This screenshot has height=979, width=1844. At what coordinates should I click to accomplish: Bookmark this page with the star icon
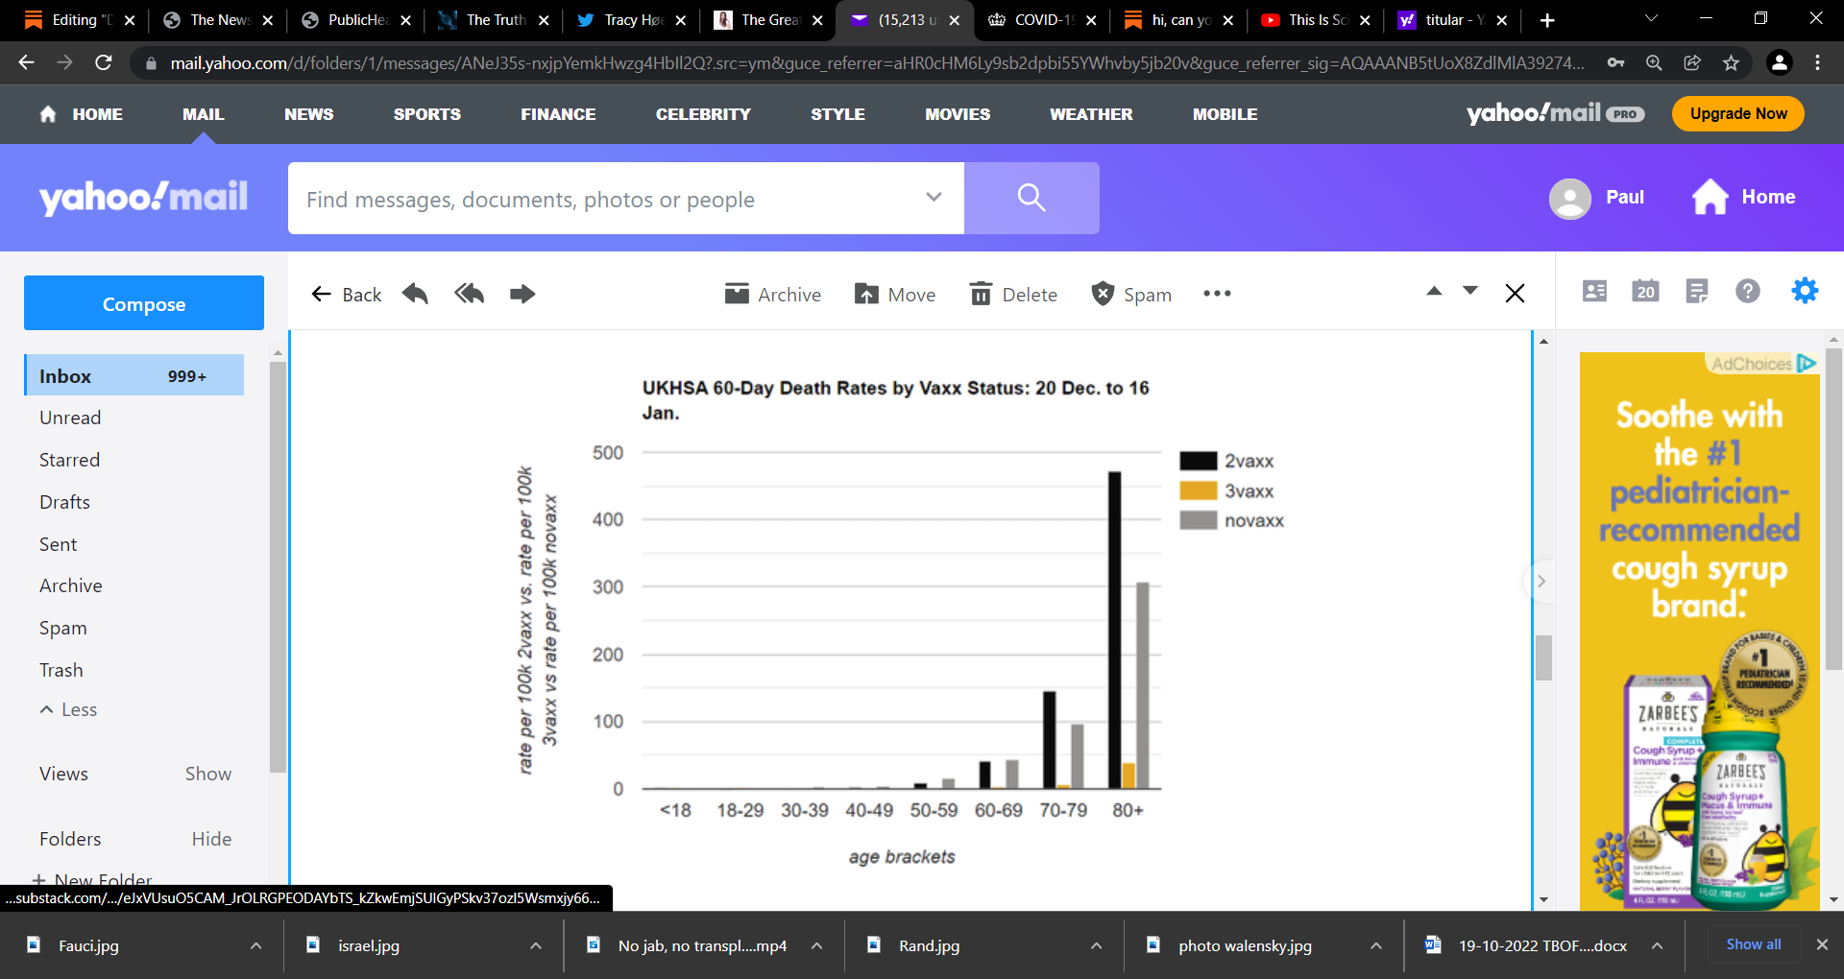point(1731,62)
